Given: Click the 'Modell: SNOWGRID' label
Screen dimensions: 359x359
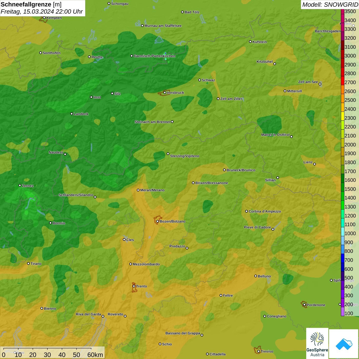Looking at the screenshot, I should click(x=330, y=5).
